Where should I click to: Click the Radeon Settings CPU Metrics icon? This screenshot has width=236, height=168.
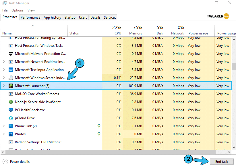point(11,142)
